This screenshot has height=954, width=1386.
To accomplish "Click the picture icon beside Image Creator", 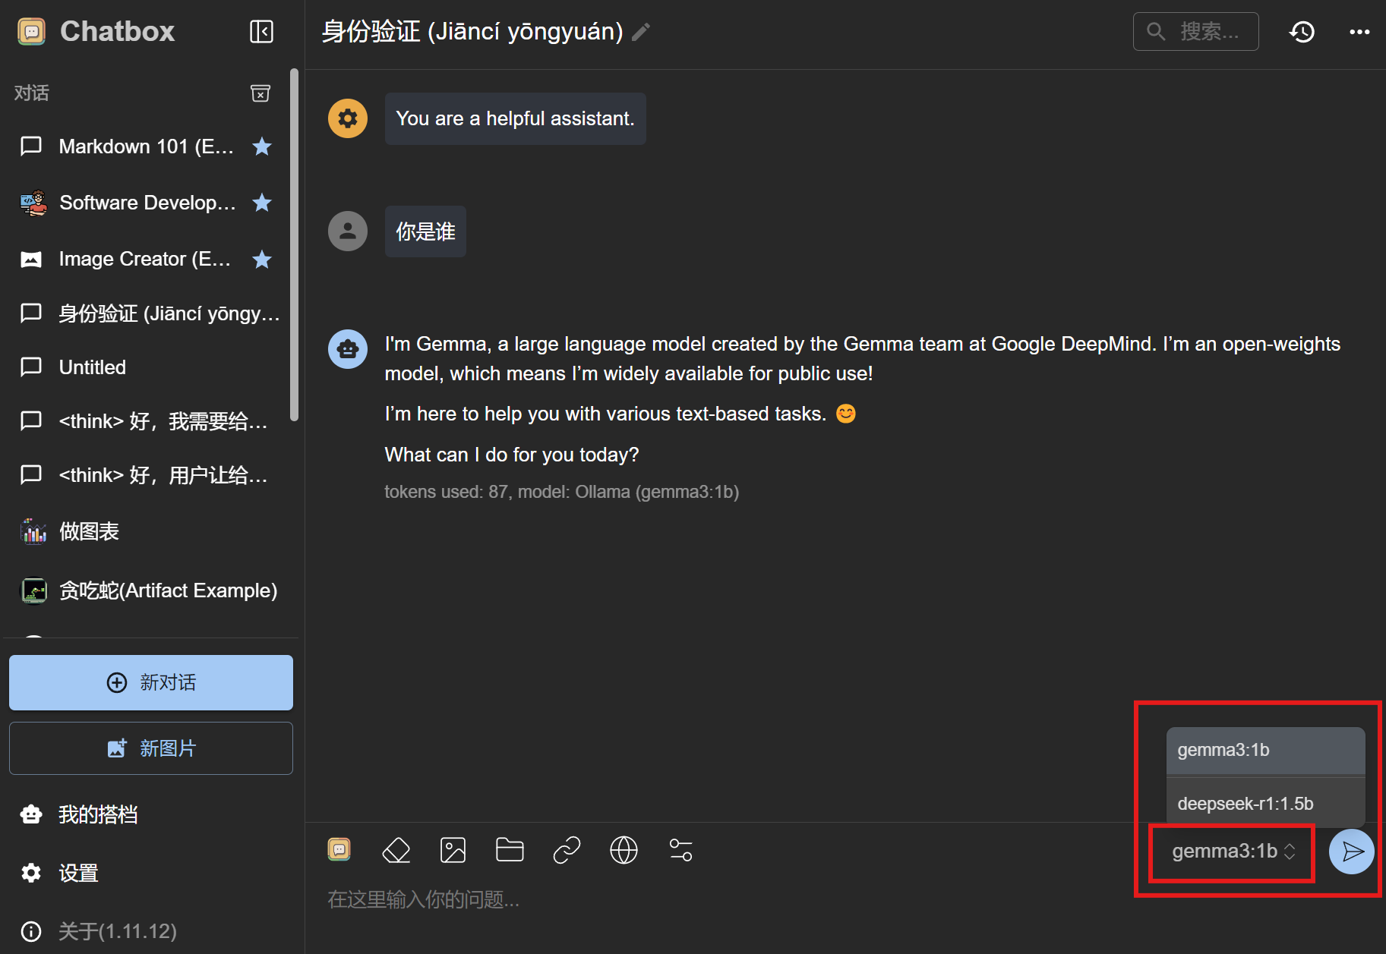I will pos(31,260).
